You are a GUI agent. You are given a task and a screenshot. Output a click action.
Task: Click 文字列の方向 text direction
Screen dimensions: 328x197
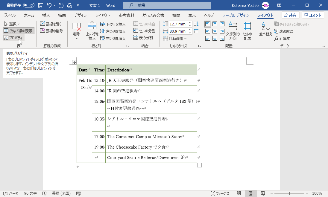pos(233,31)
